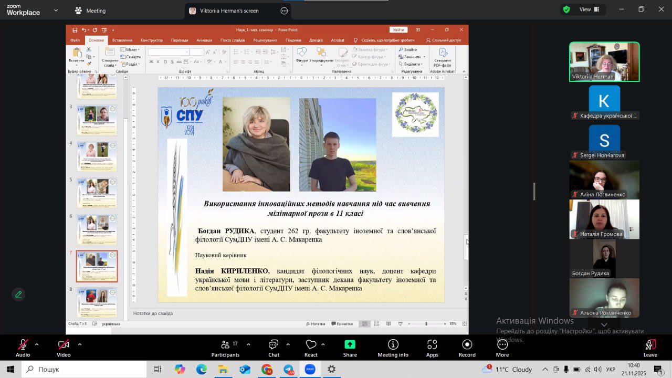
Task: Open Meeting info
Action: [x=393, y=348]
